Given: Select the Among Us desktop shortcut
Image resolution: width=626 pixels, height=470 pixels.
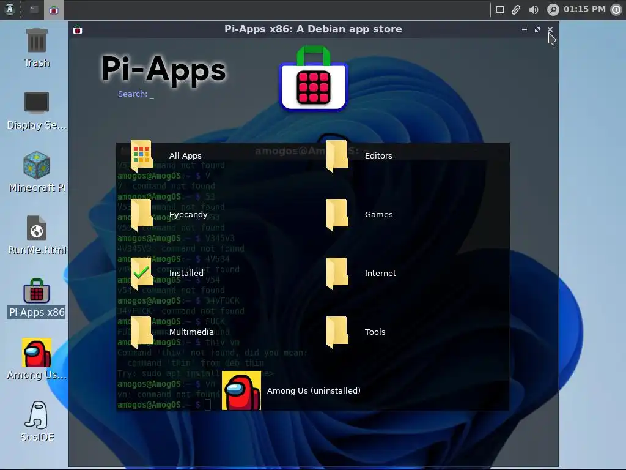Looking at the screenshot, I should point(37,359).
